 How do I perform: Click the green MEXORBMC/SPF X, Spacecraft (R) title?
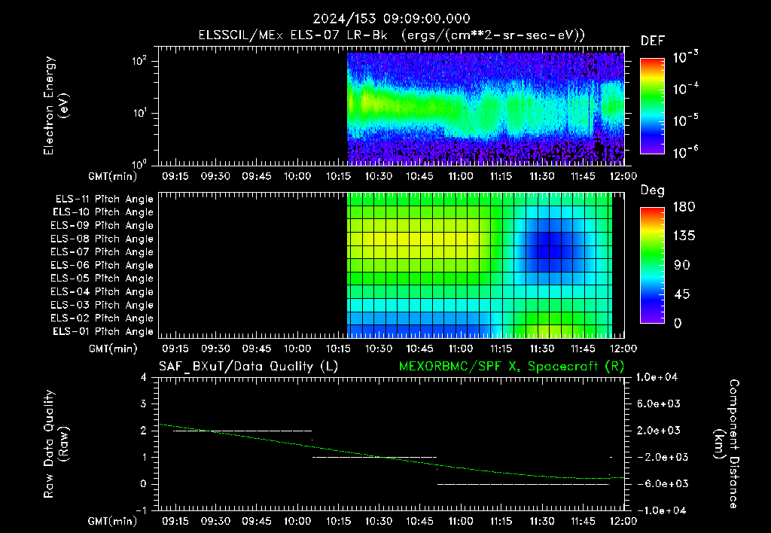[511, 367]
